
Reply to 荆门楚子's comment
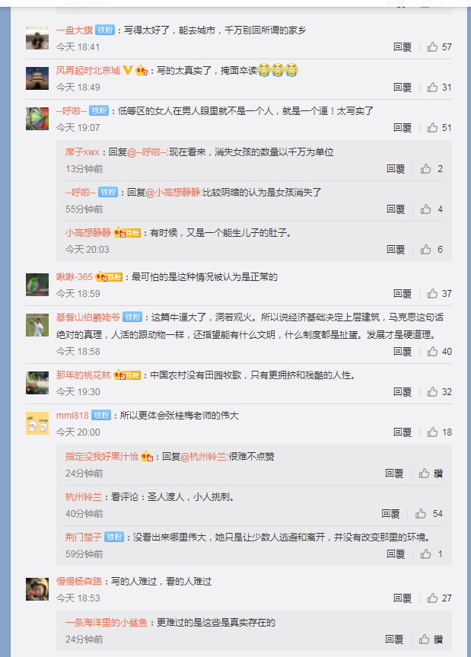396,554
